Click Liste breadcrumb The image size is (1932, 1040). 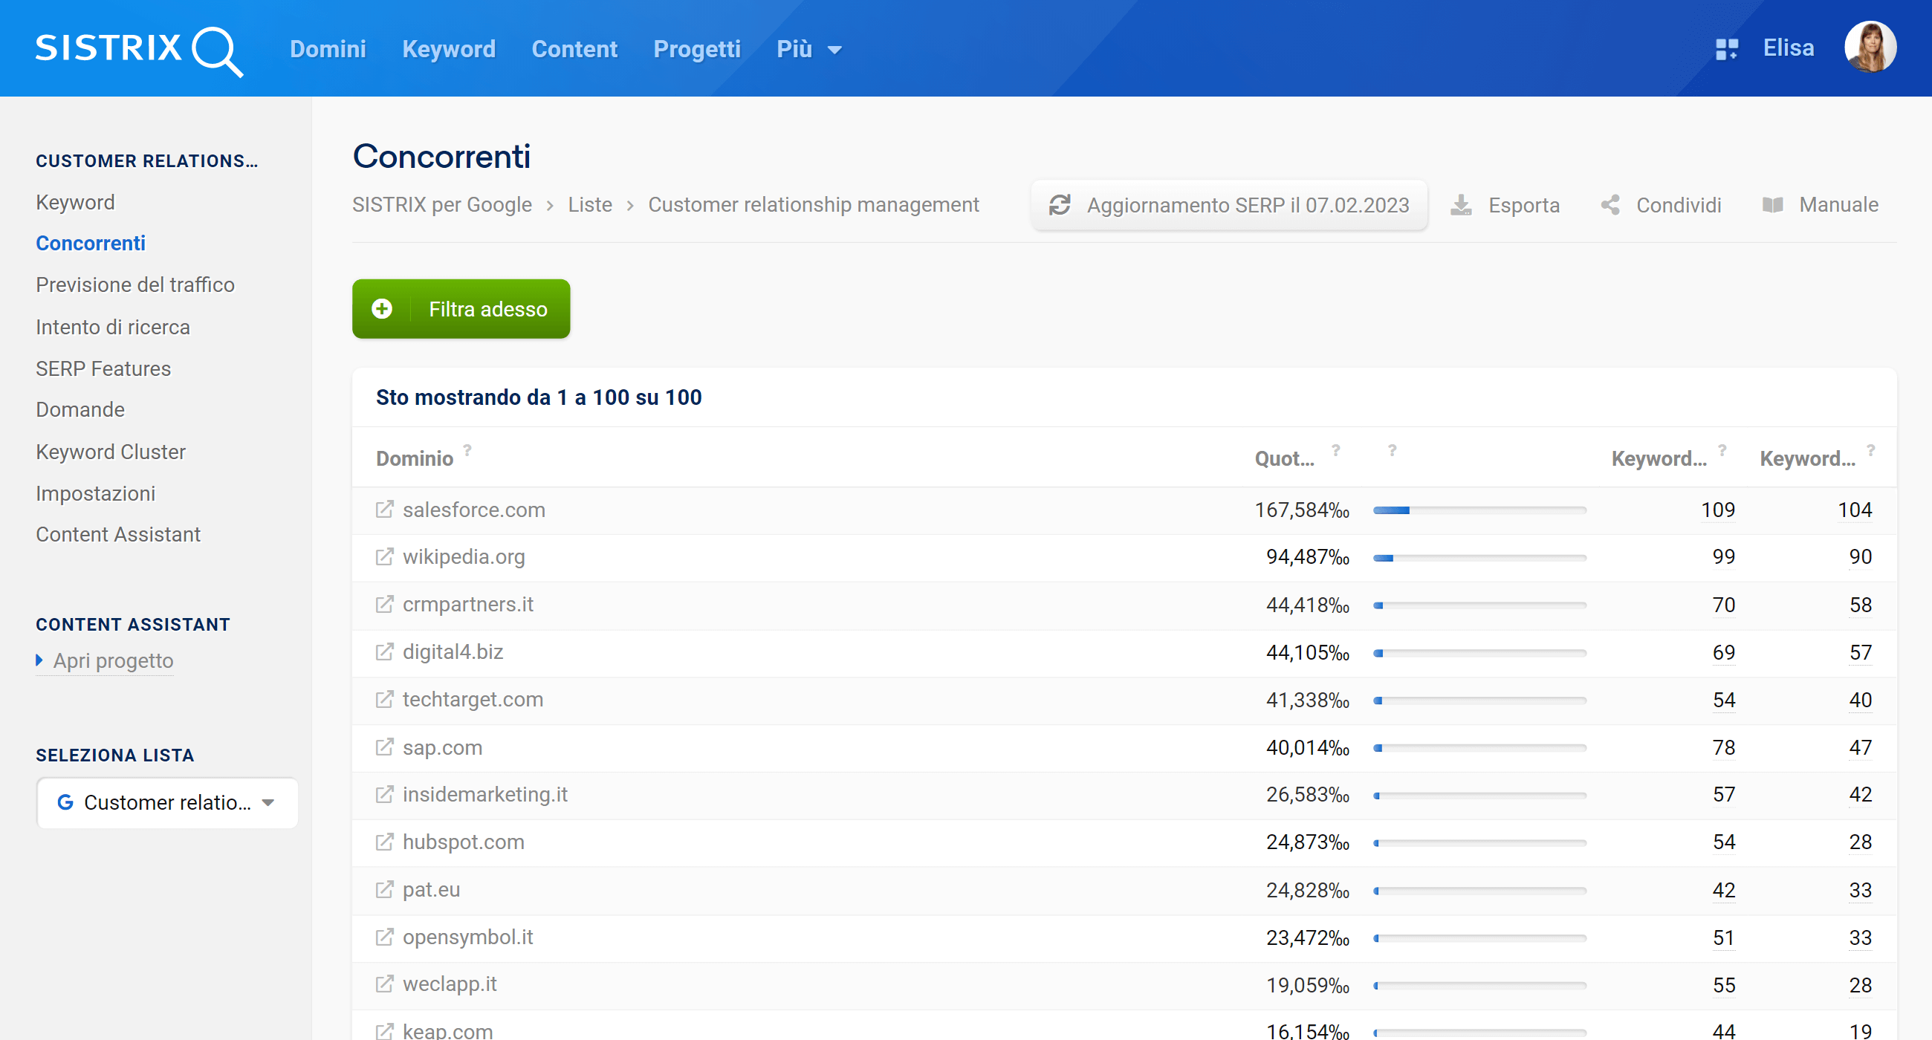pyautogui.click(x=589, y=205)
